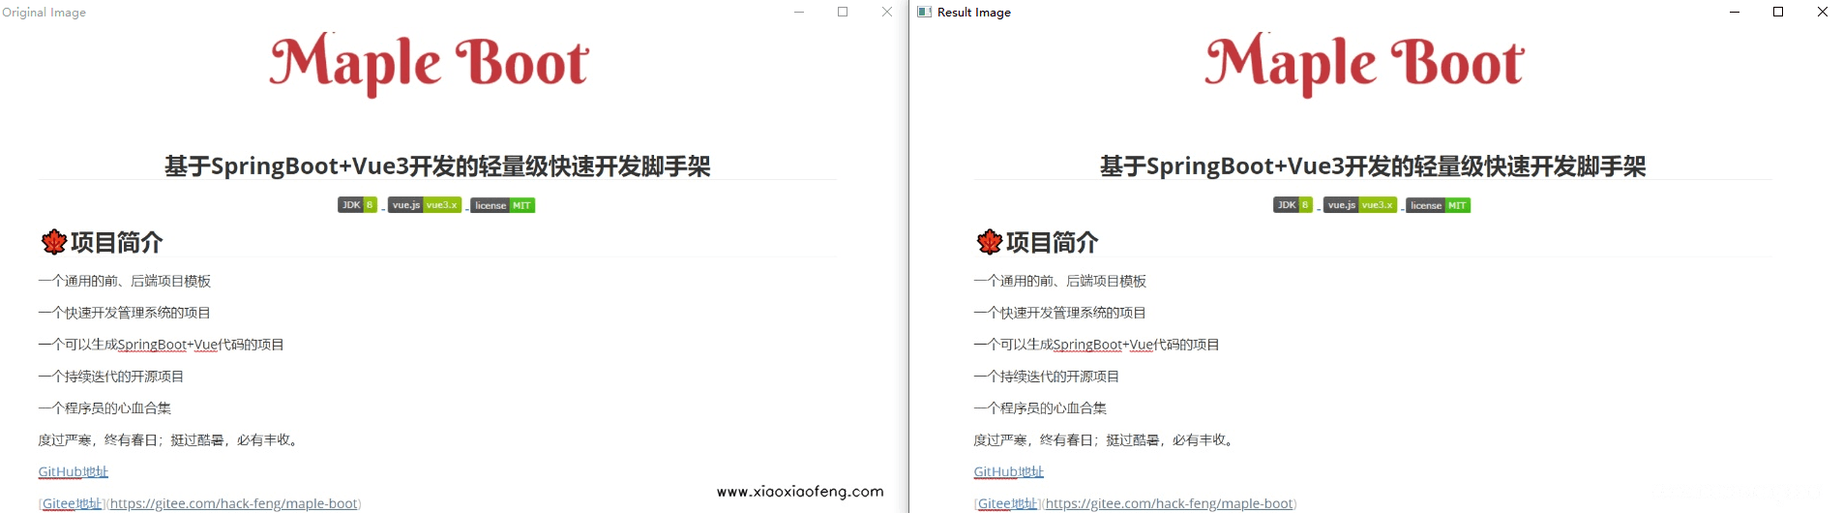Click the JDK 8 badge in Result Image
This screenshot has width=1843, height=513.
point(1293,205)
